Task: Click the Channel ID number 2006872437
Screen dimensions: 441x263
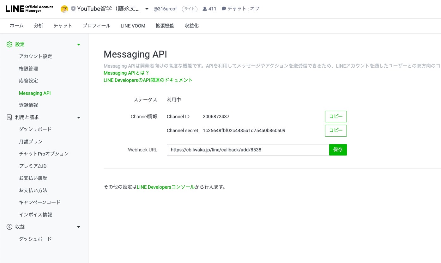Action: (216, 117)
